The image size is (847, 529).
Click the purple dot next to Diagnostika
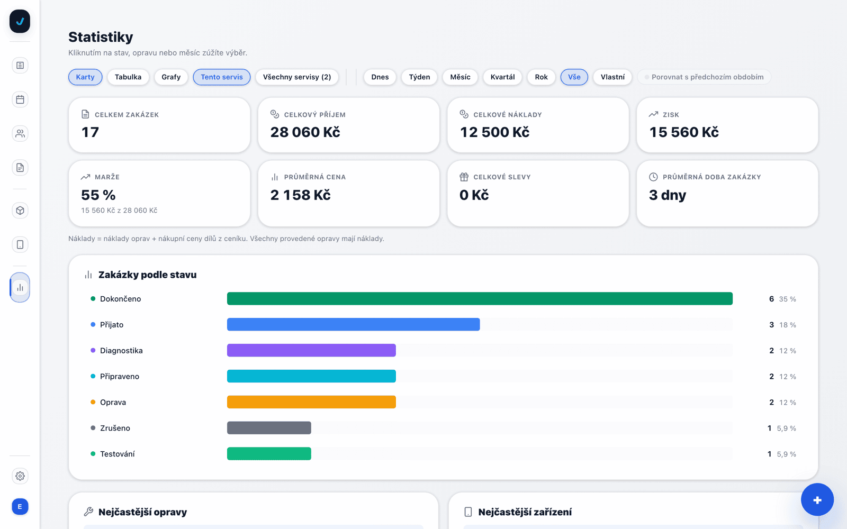[x=93, y=350]
